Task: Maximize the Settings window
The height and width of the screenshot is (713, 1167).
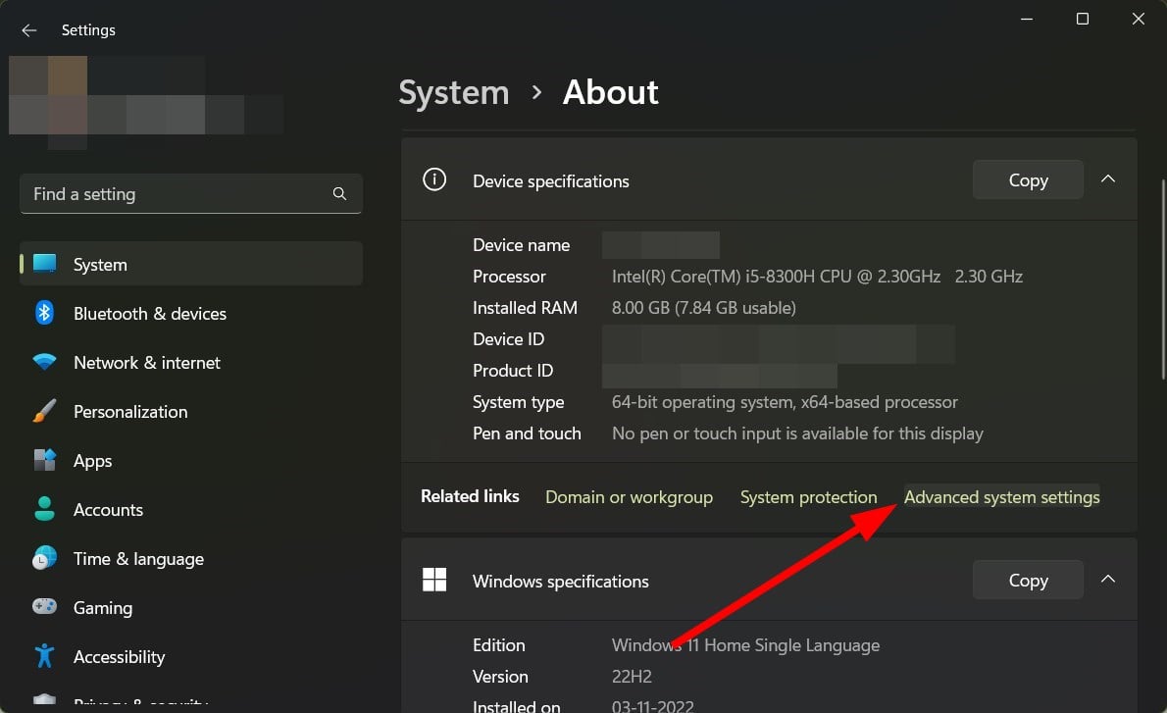Action: click(x=1082, y=19)
